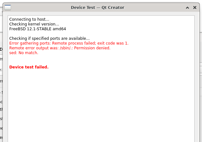Click the 'Remote process failed;' phrase
Screen dimensions: 202x142
click(74, 43)
